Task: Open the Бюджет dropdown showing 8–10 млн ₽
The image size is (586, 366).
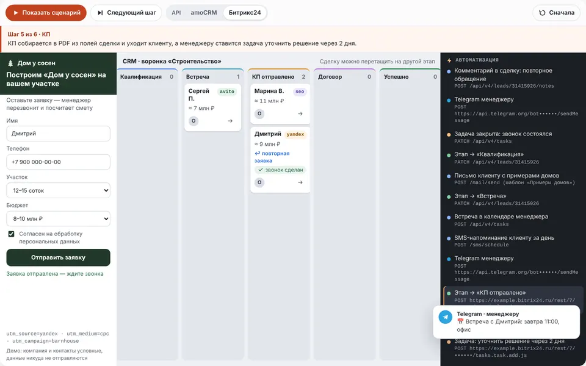Action: (x=59, y=219)
